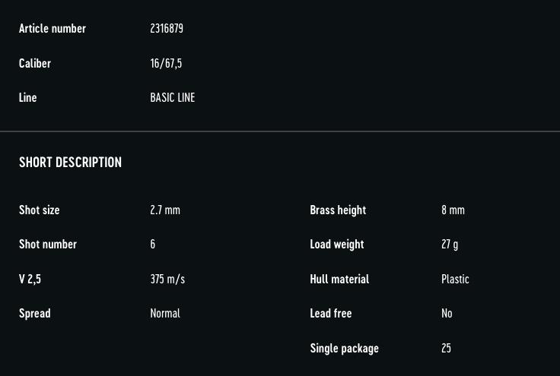Click the Shot number label

(48, 244)
